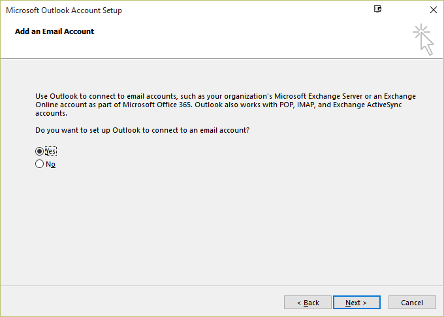Cancel the account setup
The height and width of the screenshot is (317, 444).
click(412, 303)
